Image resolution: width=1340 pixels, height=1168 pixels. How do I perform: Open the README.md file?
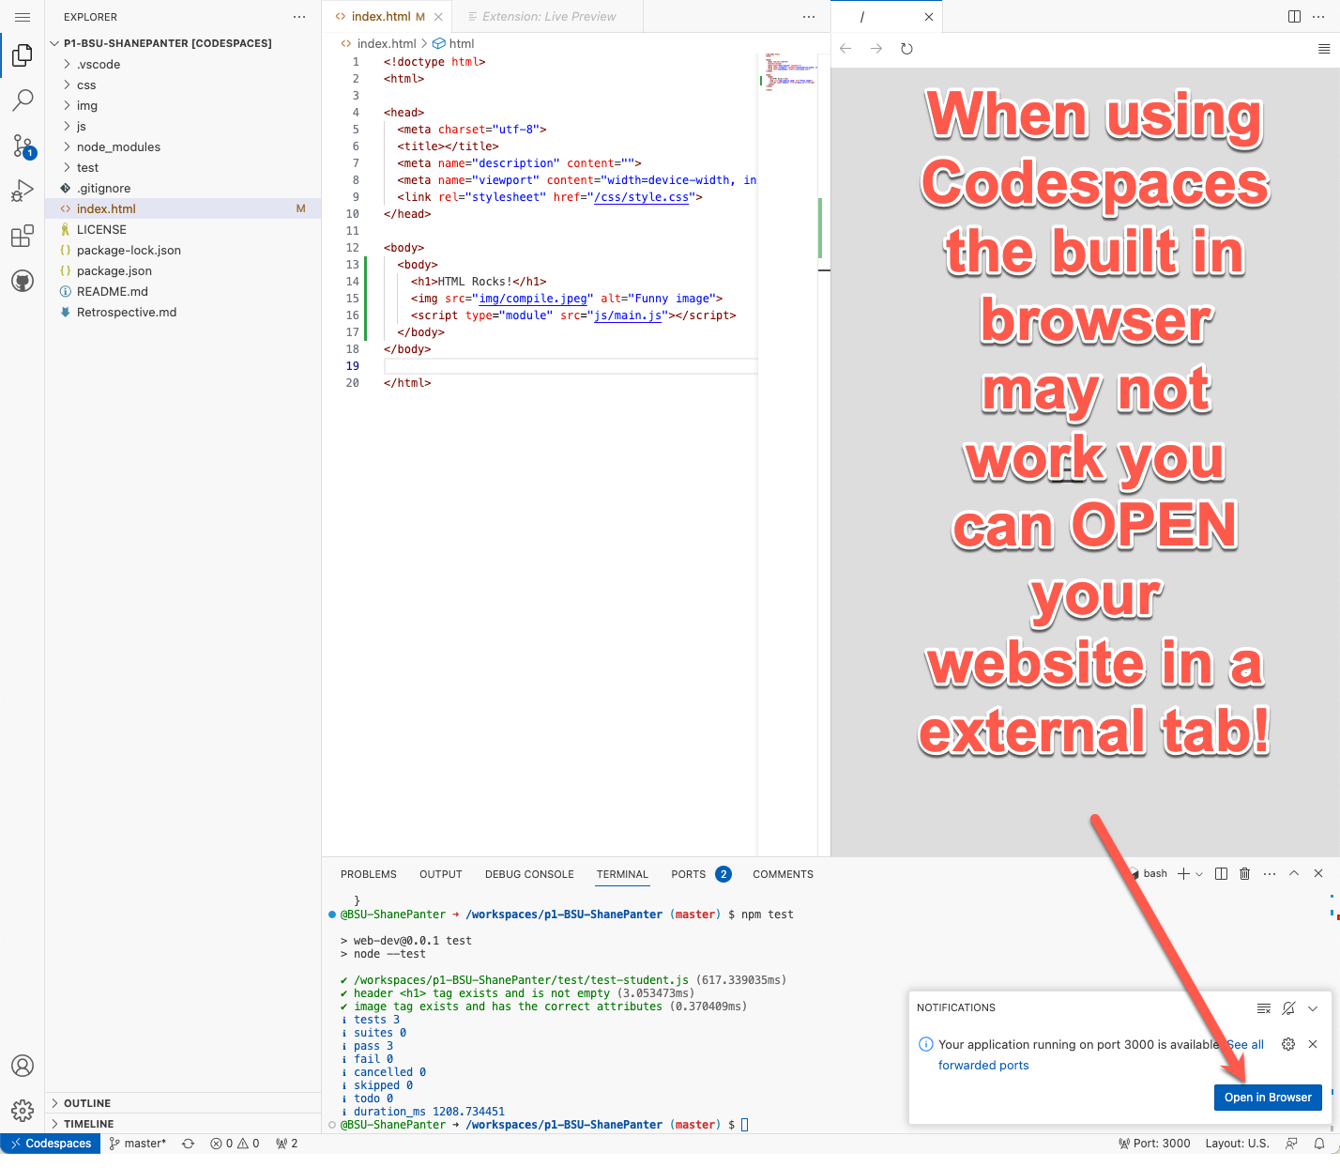pyautogui.click(x=183, y=292)
